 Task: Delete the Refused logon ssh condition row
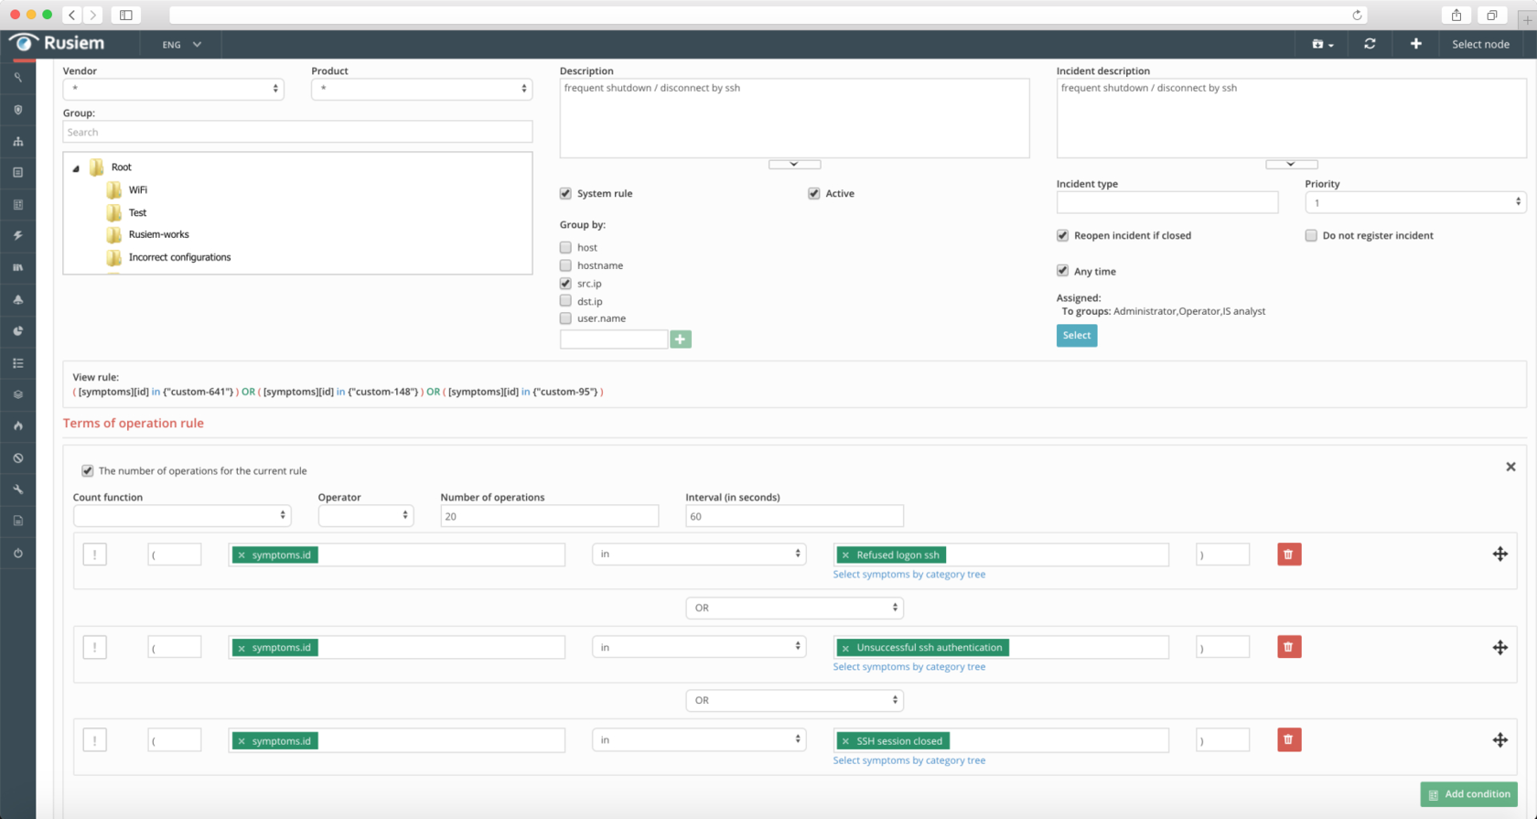pos(1289,555)
